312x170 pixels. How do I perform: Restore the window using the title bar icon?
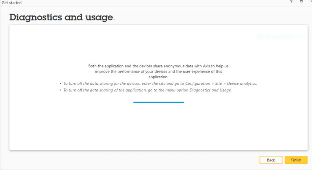point(301,2)
